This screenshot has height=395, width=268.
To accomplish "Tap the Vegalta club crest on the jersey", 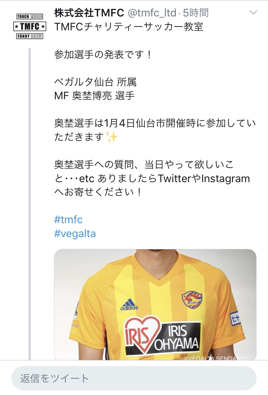I will [192, 300].
